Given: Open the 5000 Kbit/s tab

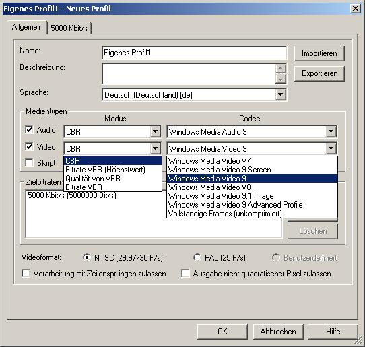Looking at the screenshot, I should click(69, 28).
